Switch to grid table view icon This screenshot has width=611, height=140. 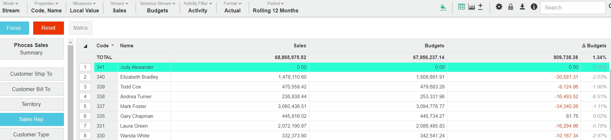tap(461, 7)
